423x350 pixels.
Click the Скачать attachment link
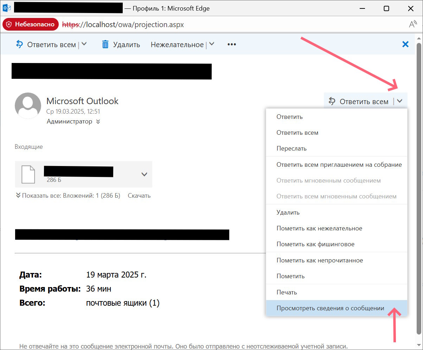click(x=139, y=196)
